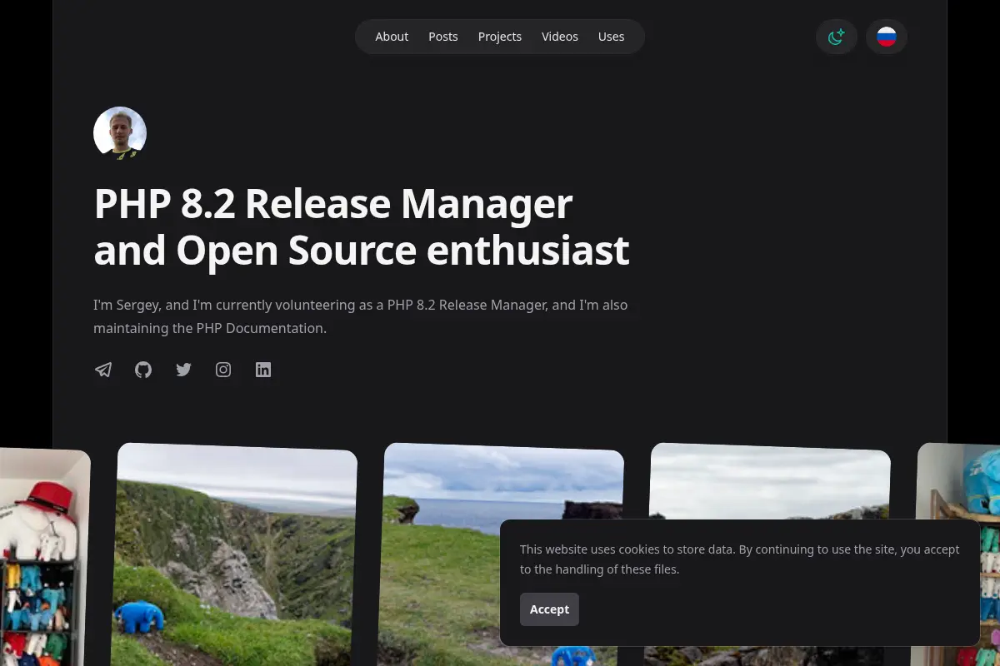Screen dimensions: 1000x666
Task: Open the LinkedIn profile icon
Action: tap(263, 370)
